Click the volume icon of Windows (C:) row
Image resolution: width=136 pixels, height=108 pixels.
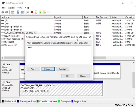click(x=3, y=45)
